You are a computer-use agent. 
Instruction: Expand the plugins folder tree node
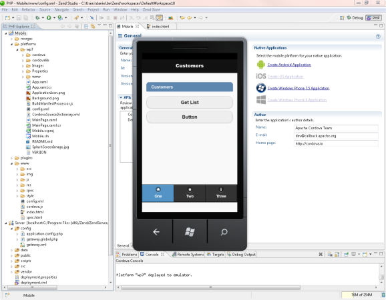(x=11, y=158)
